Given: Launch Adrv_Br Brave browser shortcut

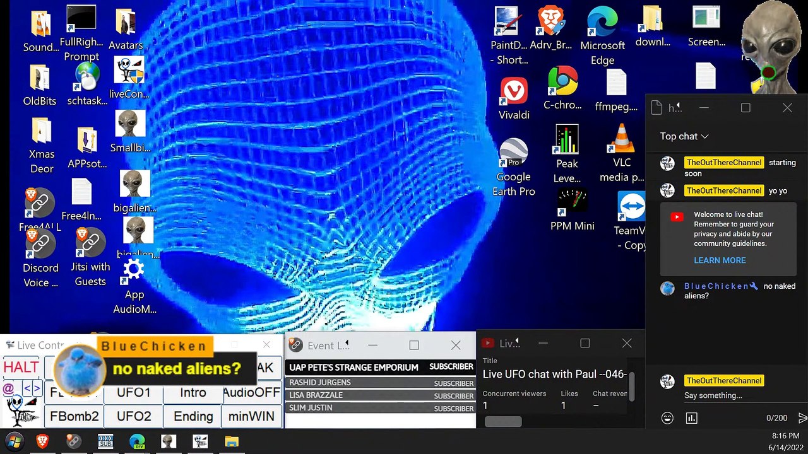Looking at the screenshot, I should click(551, 28).
